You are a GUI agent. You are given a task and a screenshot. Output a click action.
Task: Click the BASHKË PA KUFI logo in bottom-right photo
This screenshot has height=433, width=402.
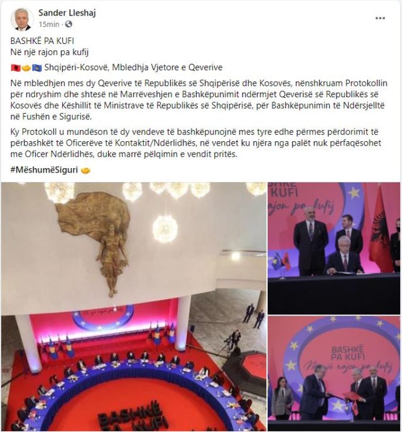[347, 354]
